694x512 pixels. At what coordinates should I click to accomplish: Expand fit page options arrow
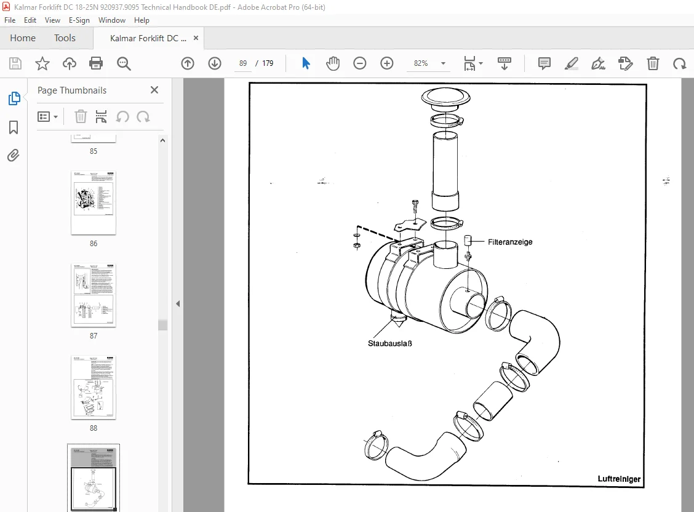(x=481, y=63)
